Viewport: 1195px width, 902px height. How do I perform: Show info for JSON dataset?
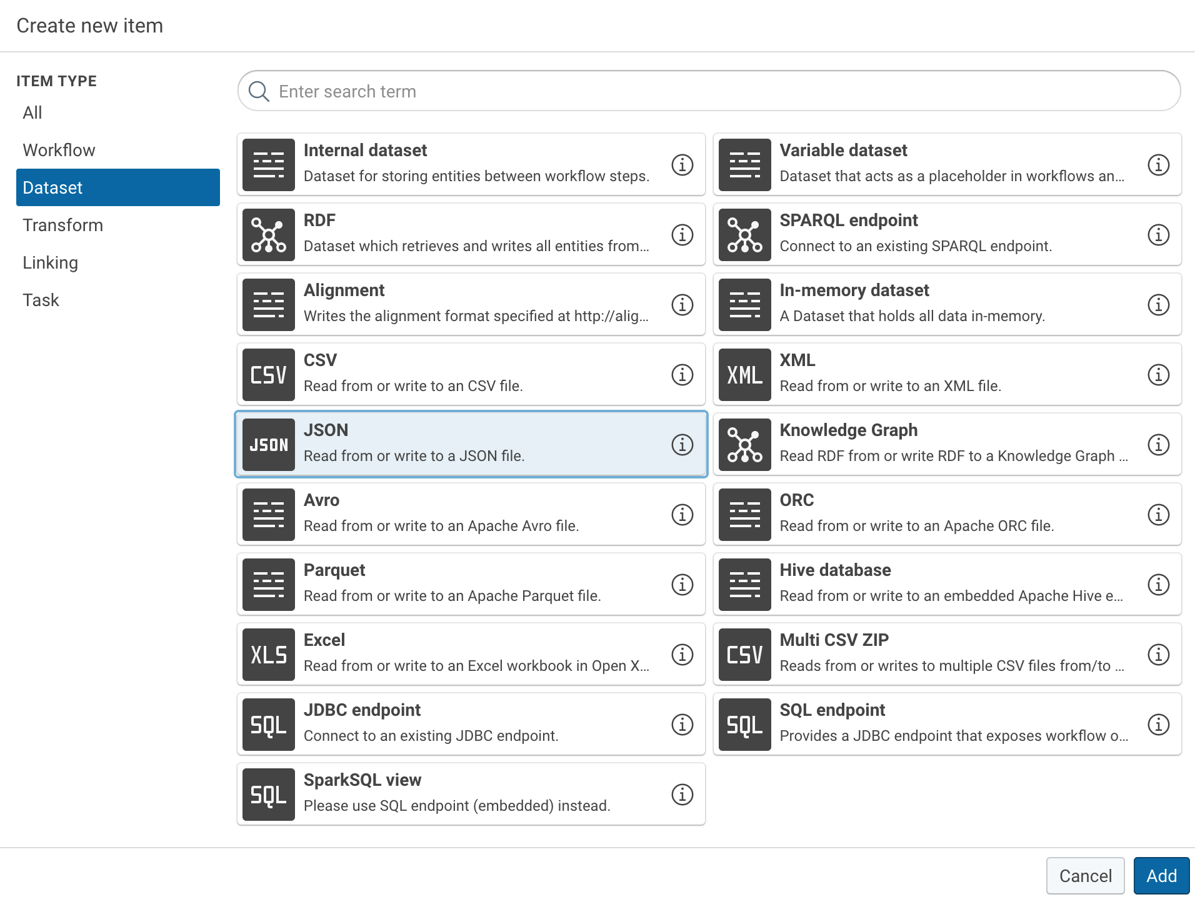(x=682, y=445)
